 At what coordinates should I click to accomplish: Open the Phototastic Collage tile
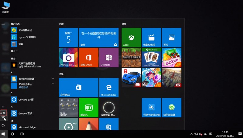(69, 57)
